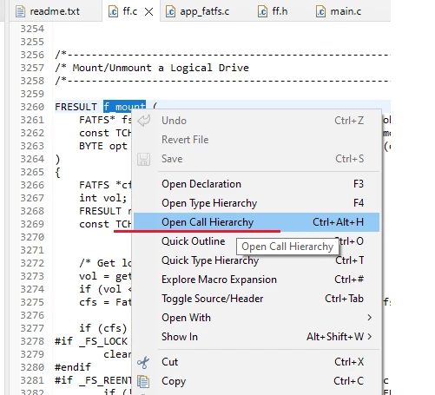Click the C file icon on ff.c tab
This screenshot has width=435, height=395.
(x=113, y=11)
